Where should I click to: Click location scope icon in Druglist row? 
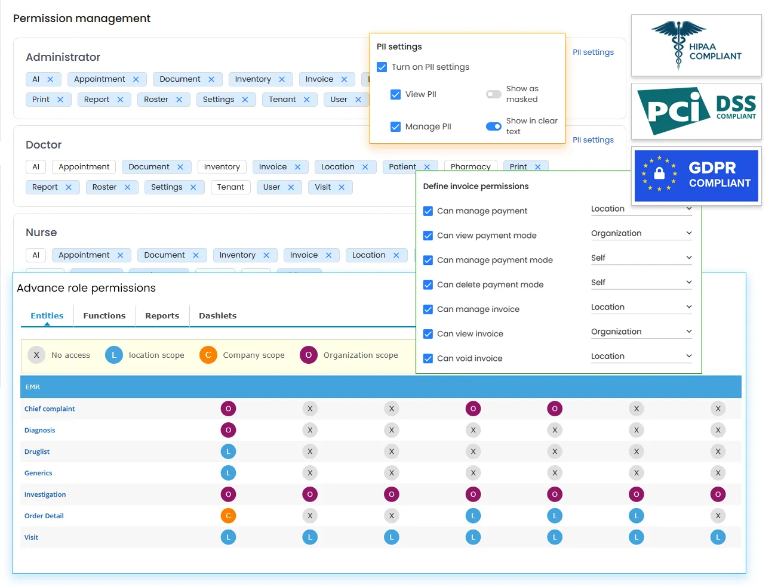coord(228,451)
